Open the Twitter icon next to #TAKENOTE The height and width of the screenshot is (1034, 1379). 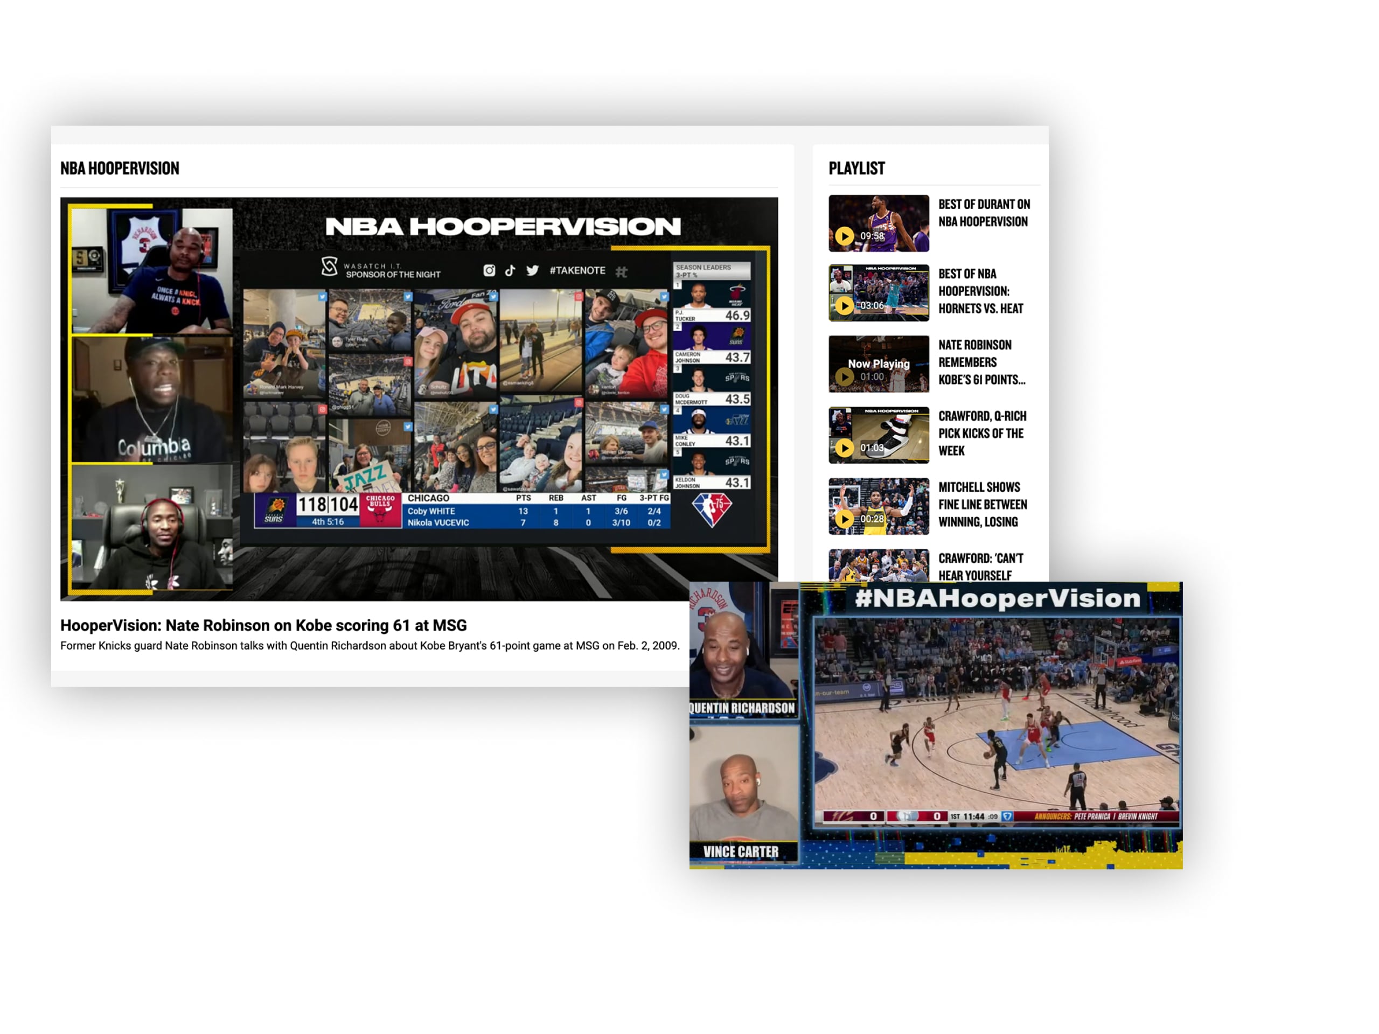point(533,270)
